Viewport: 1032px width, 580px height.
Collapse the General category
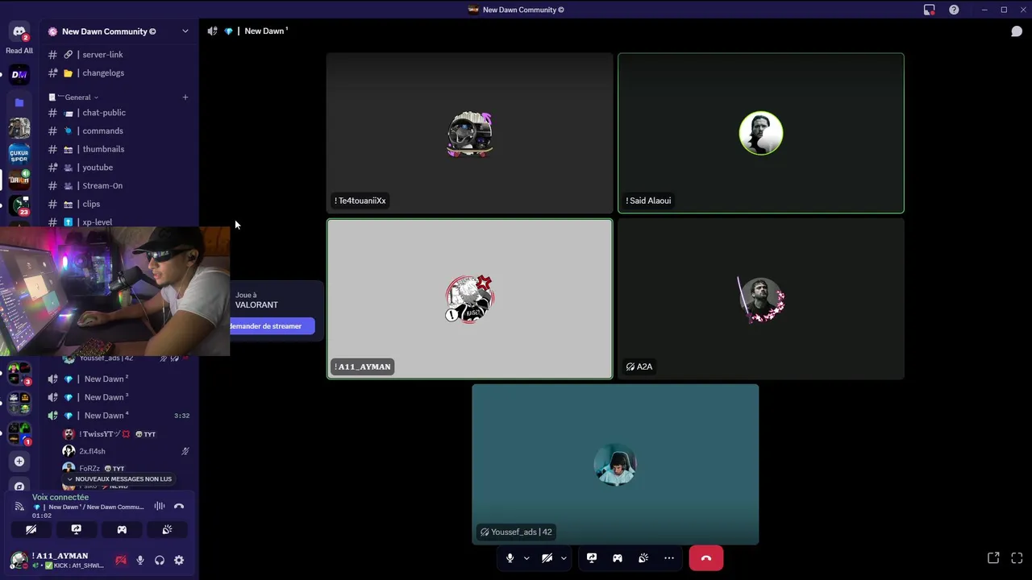(x=78, y=97)
